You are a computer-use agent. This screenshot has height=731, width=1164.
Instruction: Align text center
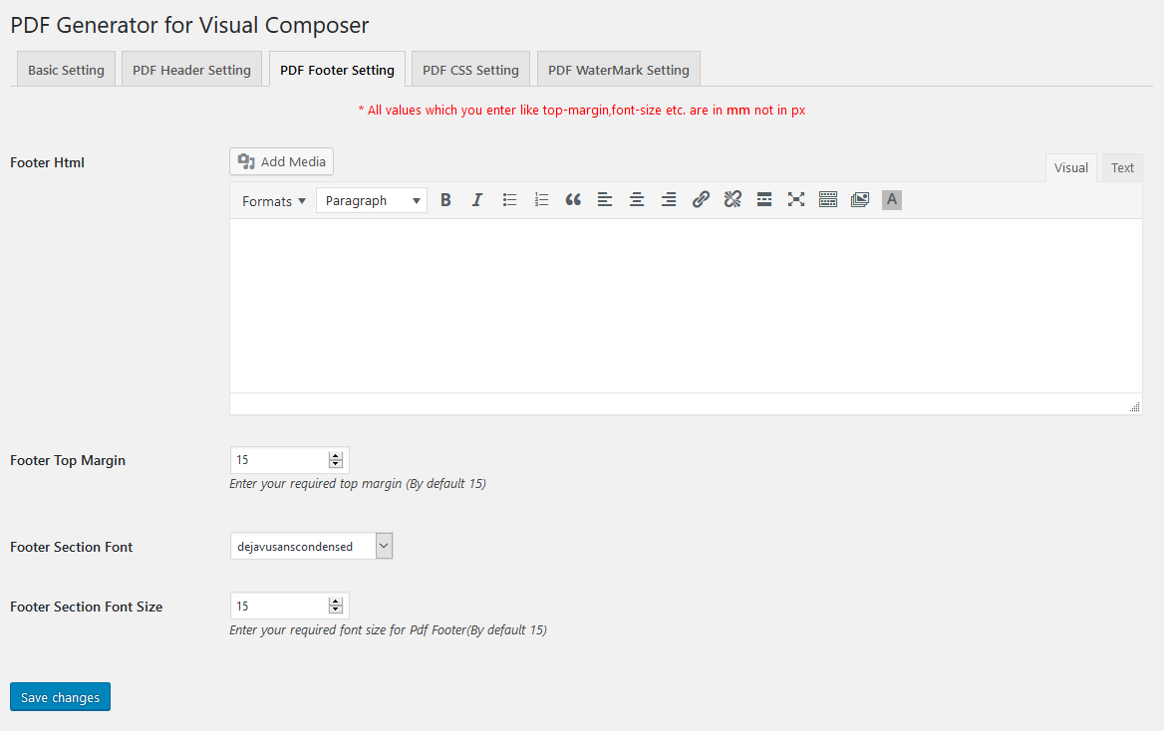637,199
